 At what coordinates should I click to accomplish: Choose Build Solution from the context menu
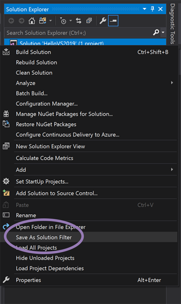click(x=33, y=52)
